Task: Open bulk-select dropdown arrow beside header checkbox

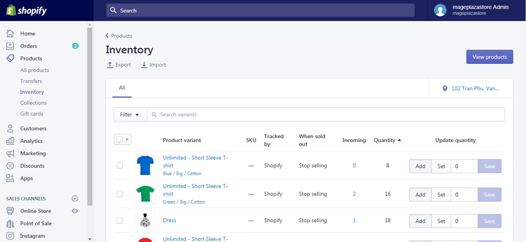Action: (128, 140)
